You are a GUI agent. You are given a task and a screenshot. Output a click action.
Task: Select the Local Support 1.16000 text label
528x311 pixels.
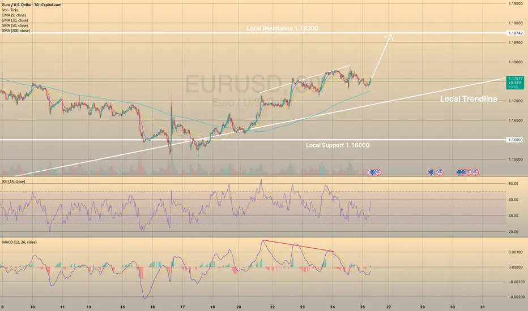338,145
